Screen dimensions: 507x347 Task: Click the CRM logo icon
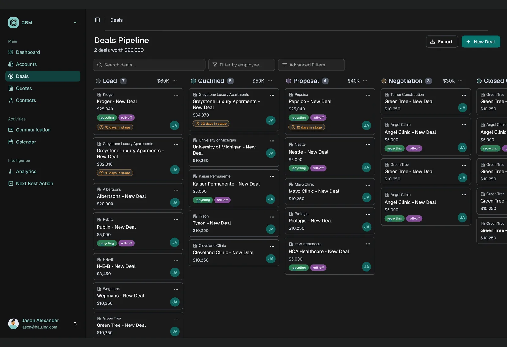[x=13, y=22]
